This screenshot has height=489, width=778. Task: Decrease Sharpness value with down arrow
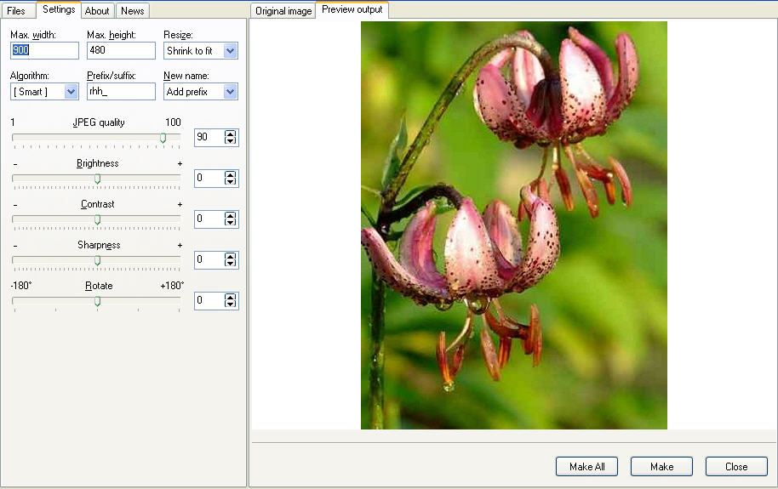point(230,263)
